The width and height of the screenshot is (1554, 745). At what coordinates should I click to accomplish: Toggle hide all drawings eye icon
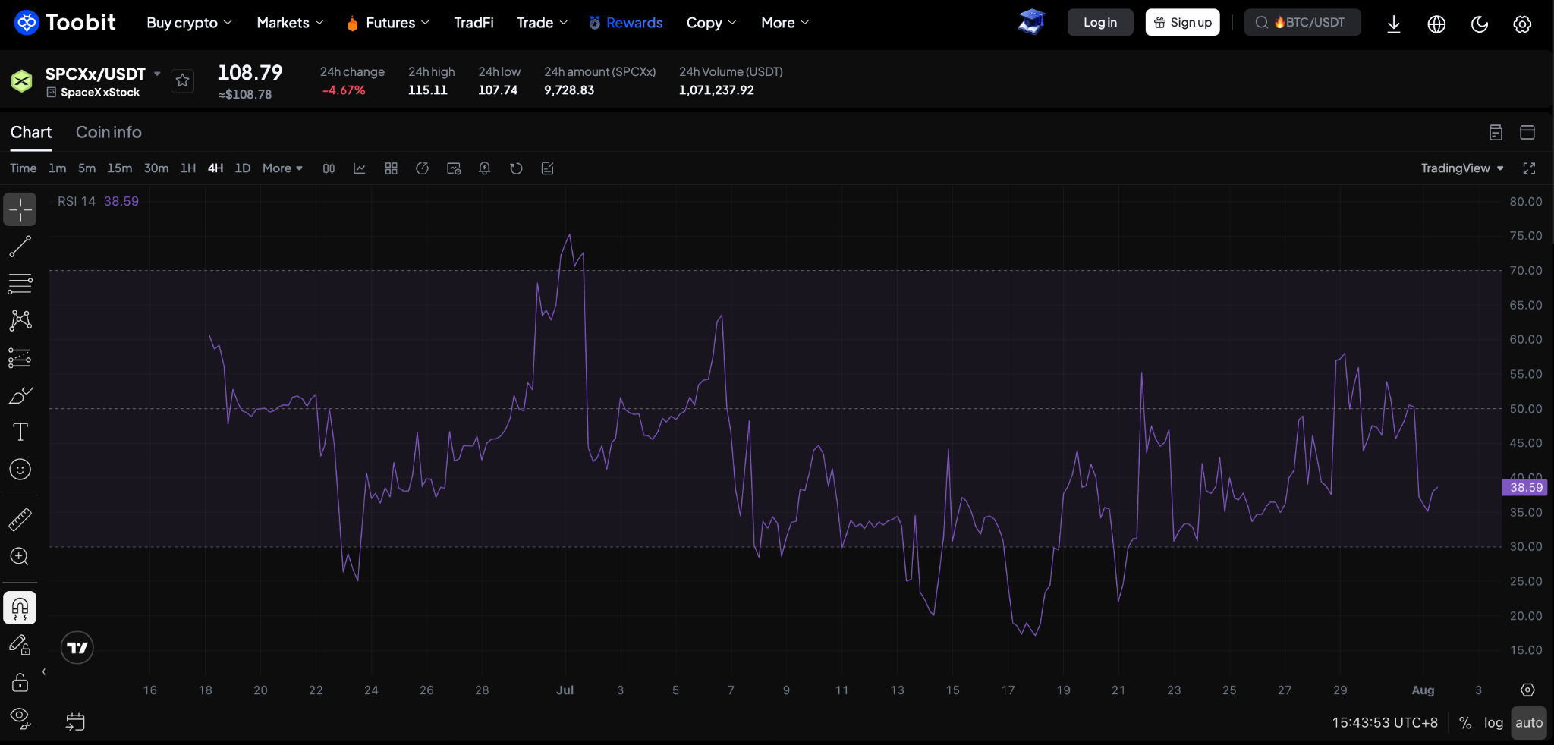(20, 718)
